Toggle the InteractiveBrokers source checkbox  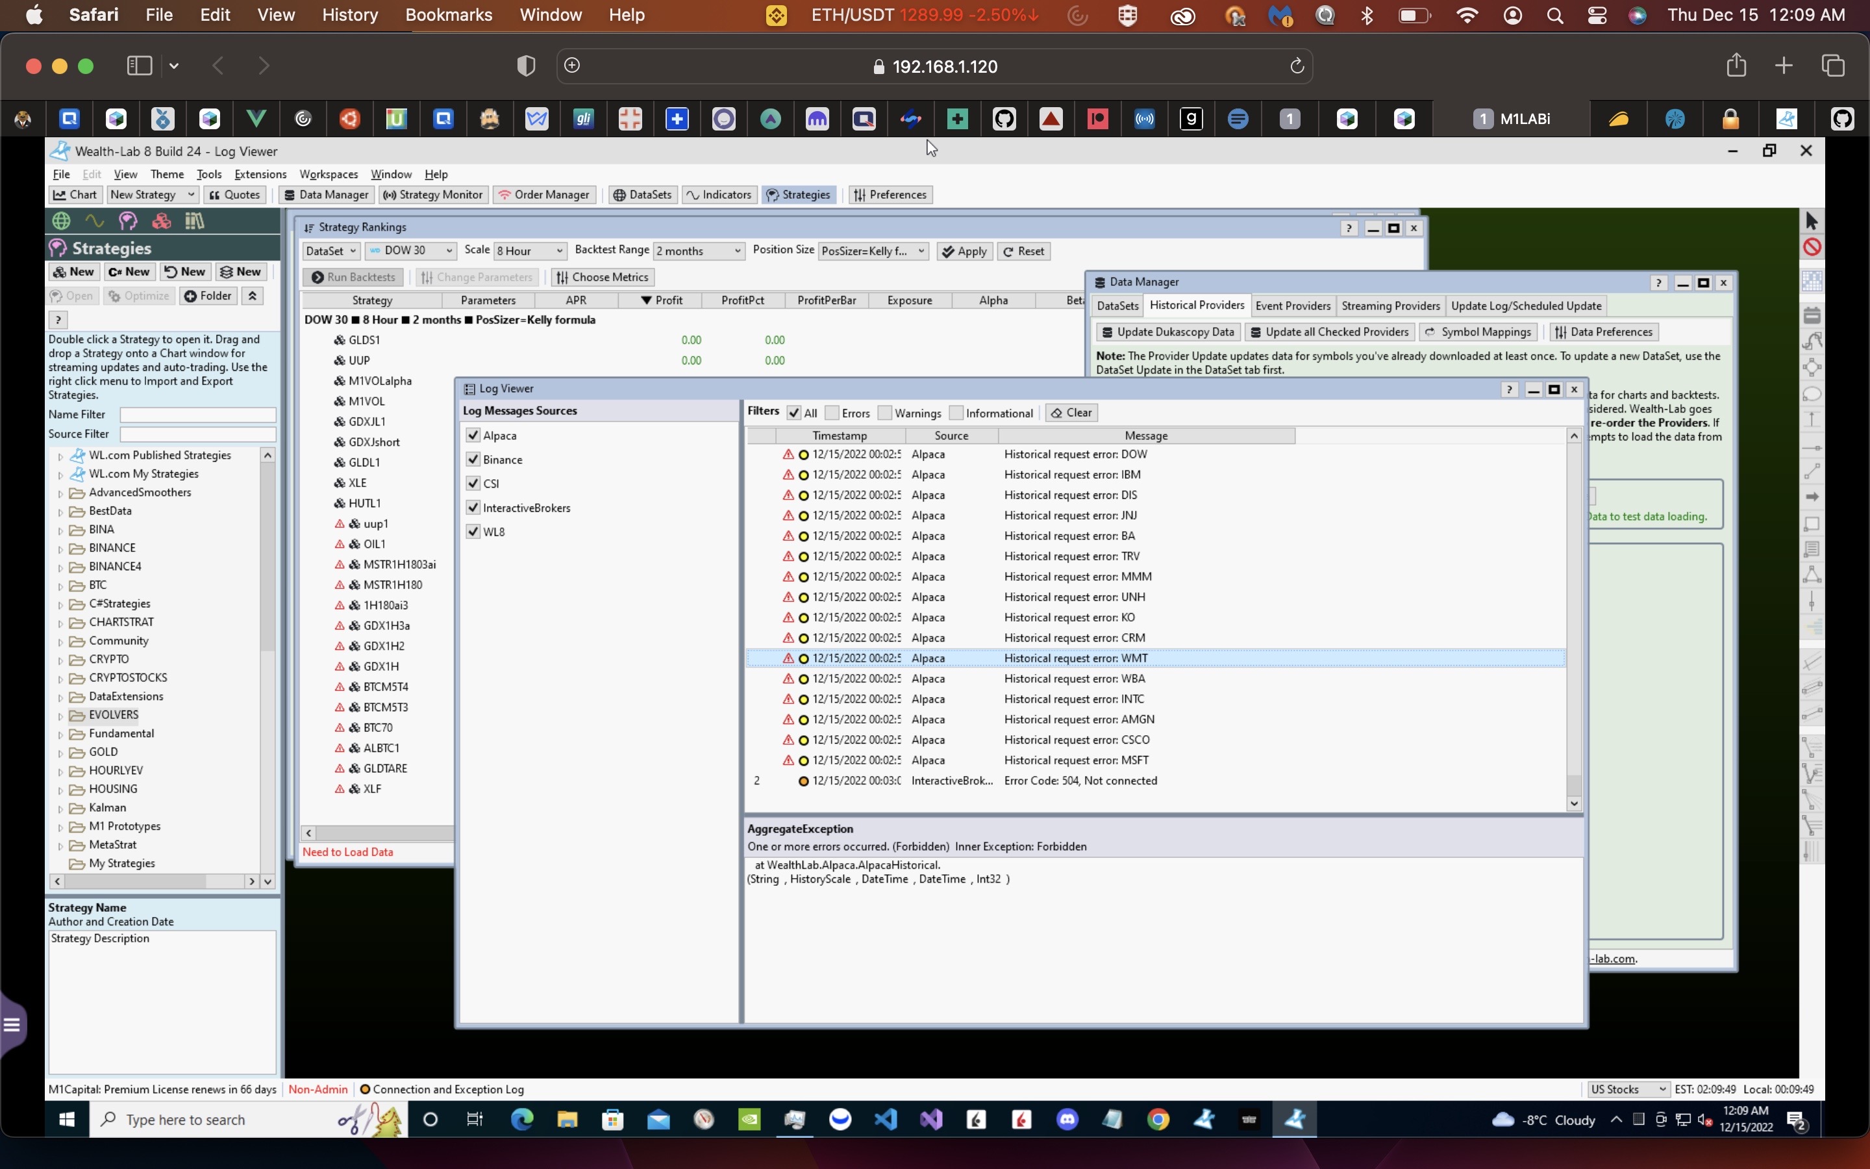tap(473, 508)
